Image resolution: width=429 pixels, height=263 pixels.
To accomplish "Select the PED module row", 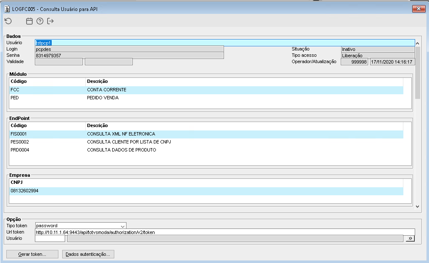I will (206, 98).
